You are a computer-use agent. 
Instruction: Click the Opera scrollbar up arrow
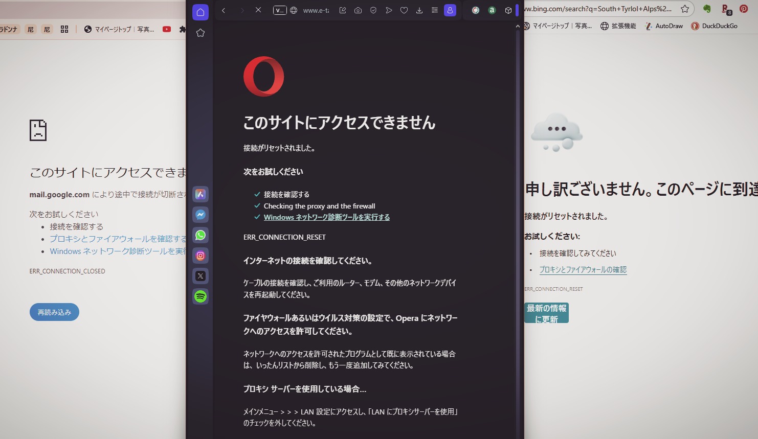[x=518, y=26]
